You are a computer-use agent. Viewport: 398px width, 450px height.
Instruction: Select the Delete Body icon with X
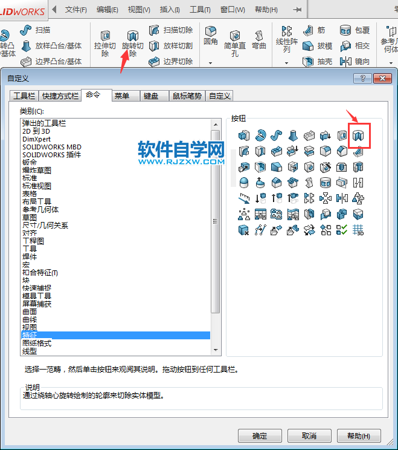pyautogui.click(x=244, y=230)
